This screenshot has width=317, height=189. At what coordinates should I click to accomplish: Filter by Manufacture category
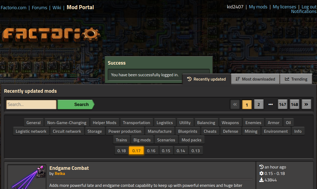160,131
